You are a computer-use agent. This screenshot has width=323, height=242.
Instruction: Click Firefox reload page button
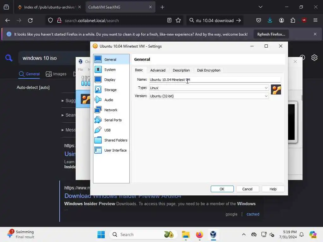(30, 20)
